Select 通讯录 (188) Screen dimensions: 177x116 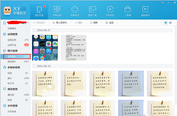16,95
